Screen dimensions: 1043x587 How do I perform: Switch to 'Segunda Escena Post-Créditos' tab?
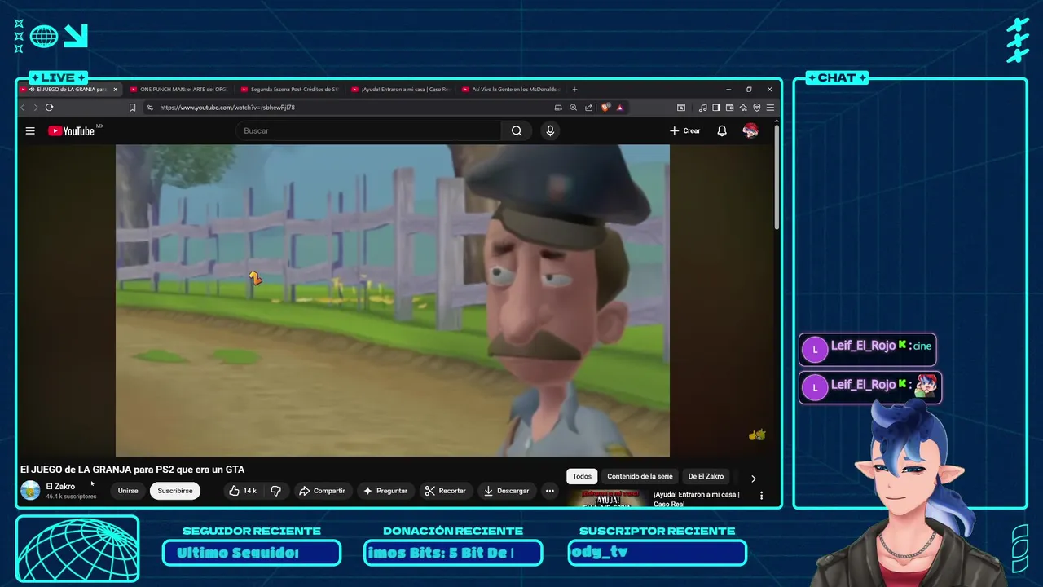289,90
